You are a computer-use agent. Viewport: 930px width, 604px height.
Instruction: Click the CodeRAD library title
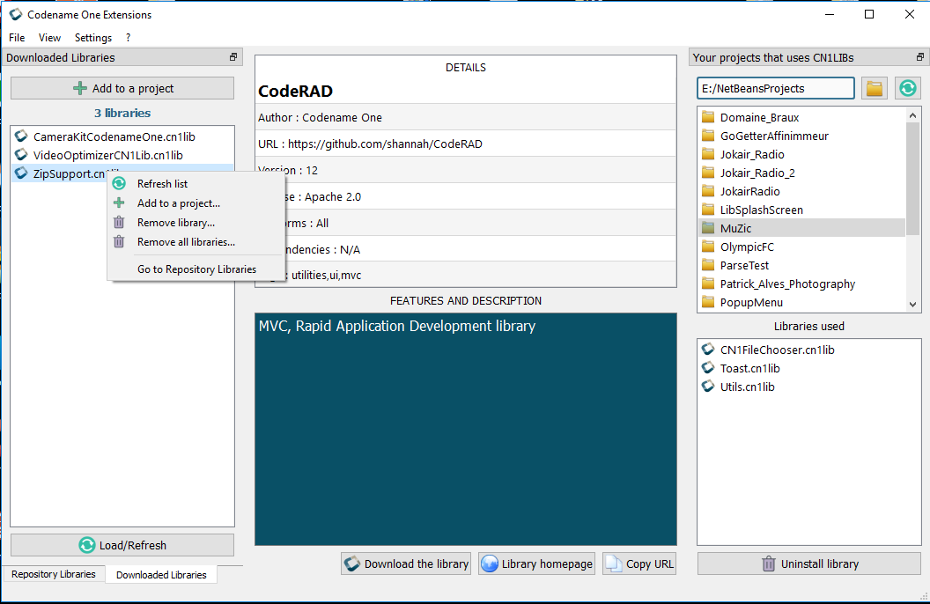tap(295, 91)
